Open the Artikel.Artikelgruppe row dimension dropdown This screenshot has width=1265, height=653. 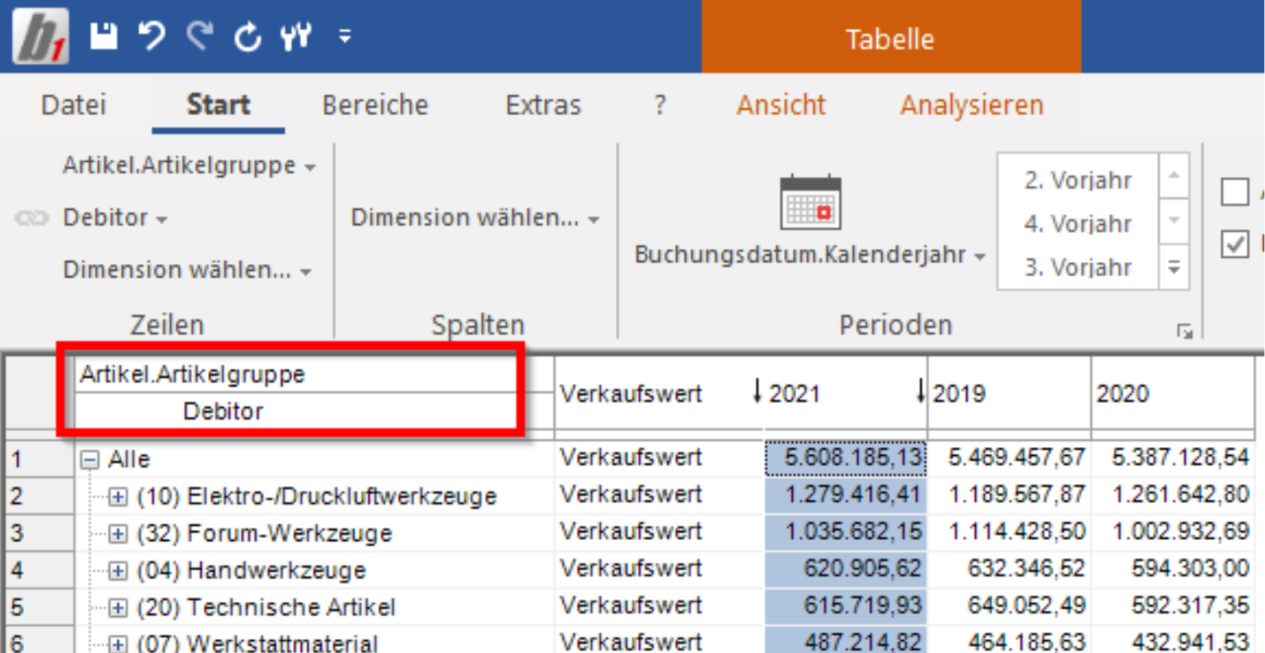point(189,165)
